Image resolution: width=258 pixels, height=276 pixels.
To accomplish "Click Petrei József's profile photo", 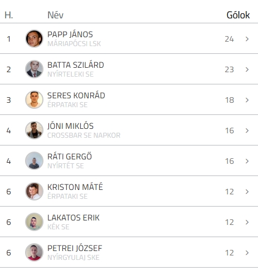I will [x=34, y=252].
